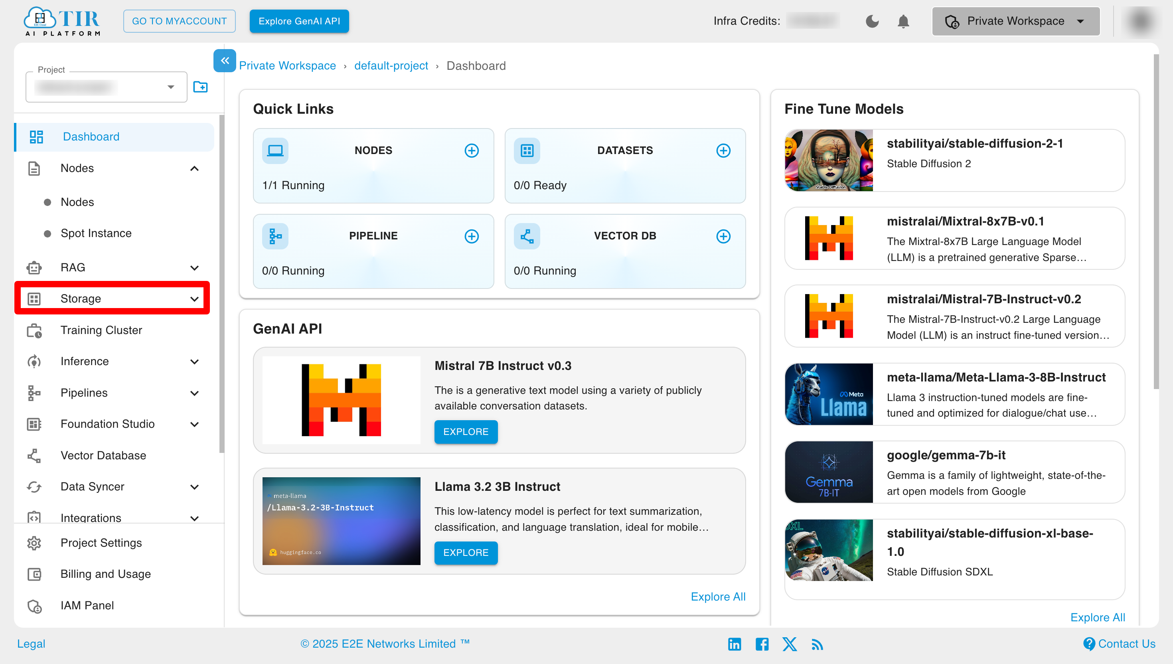Click the Datasets grid icon in Quick Links
This screenshot has height=664, width=1173.
(x=527, y=150)
